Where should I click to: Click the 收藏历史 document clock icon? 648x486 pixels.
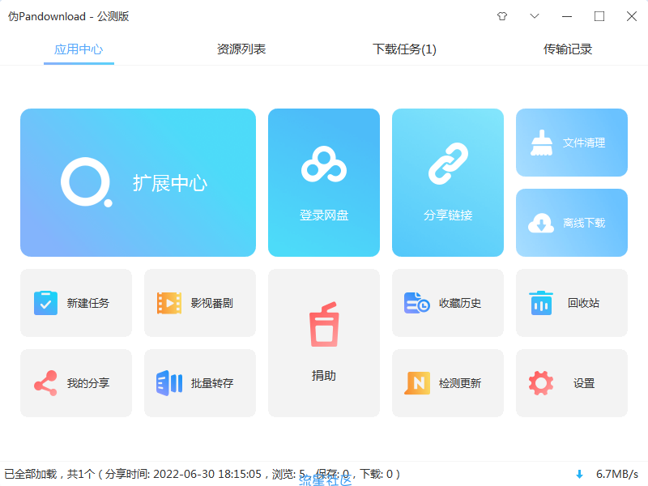(x=416, y=303)
